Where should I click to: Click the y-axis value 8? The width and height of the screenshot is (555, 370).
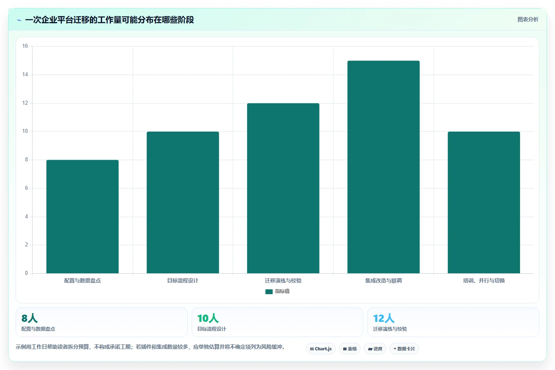pos(27,160)
